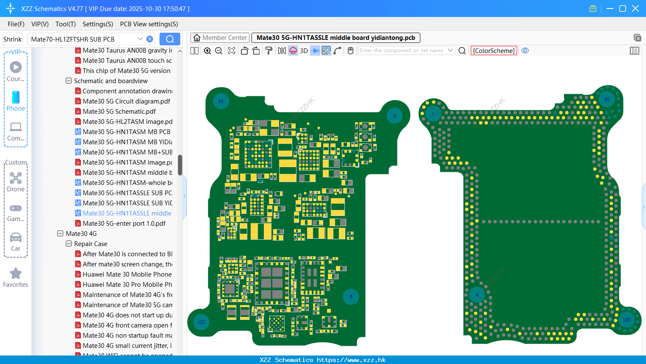This screenshot has height=364, width=646.
Task: Open the File(F) menu
Action: click(16, 24)
